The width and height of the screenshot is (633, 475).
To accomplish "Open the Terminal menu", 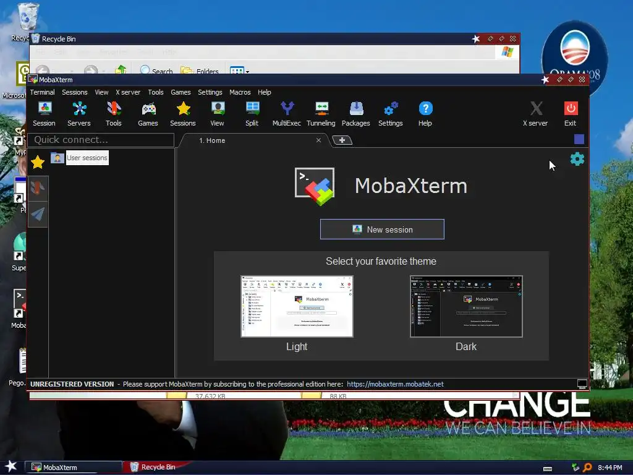I will click(x=42, y=92).
